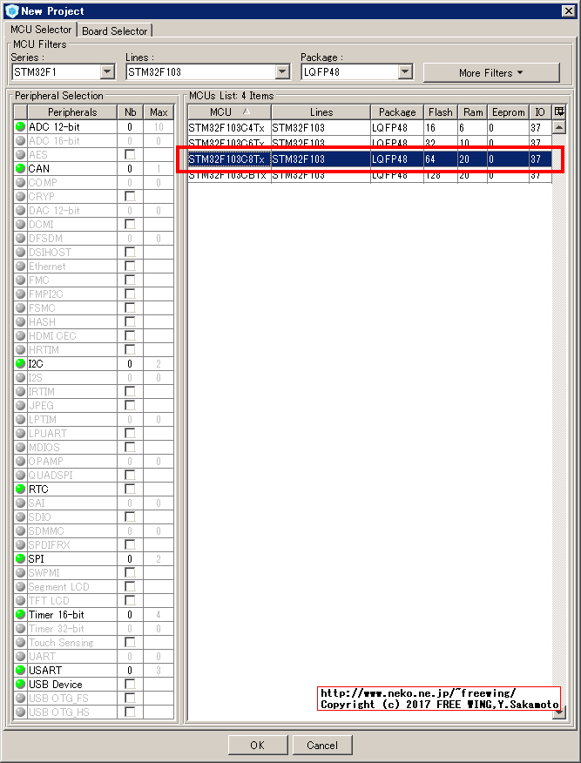The image size is (581, 763).
Task: Sort the list by the MCU column header
Action: click(230, 111)
